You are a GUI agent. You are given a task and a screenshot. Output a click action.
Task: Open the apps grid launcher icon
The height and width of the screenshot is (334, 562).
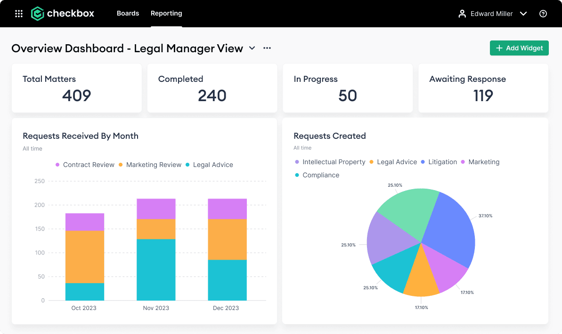19,14
